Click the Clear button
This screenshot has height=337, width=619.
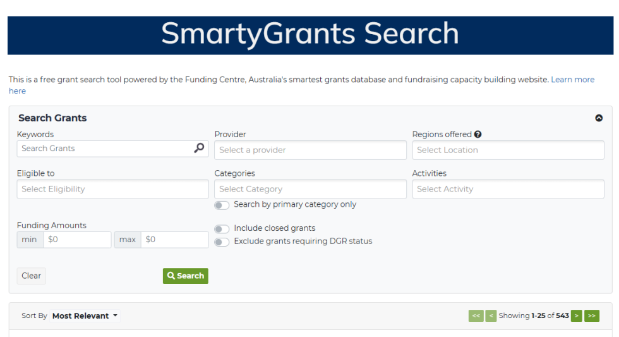31,276
